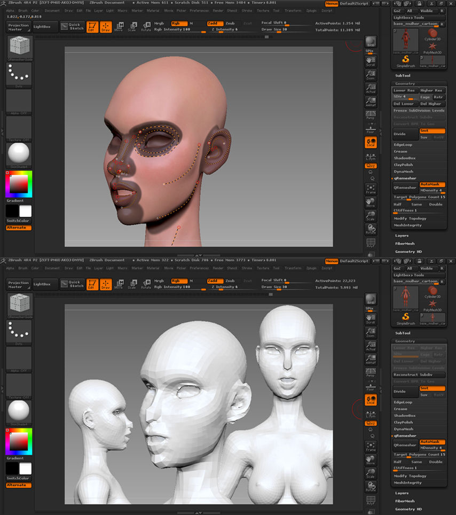Click SwitchColor in top window
The image size is (456, 515).
point(18,221)
